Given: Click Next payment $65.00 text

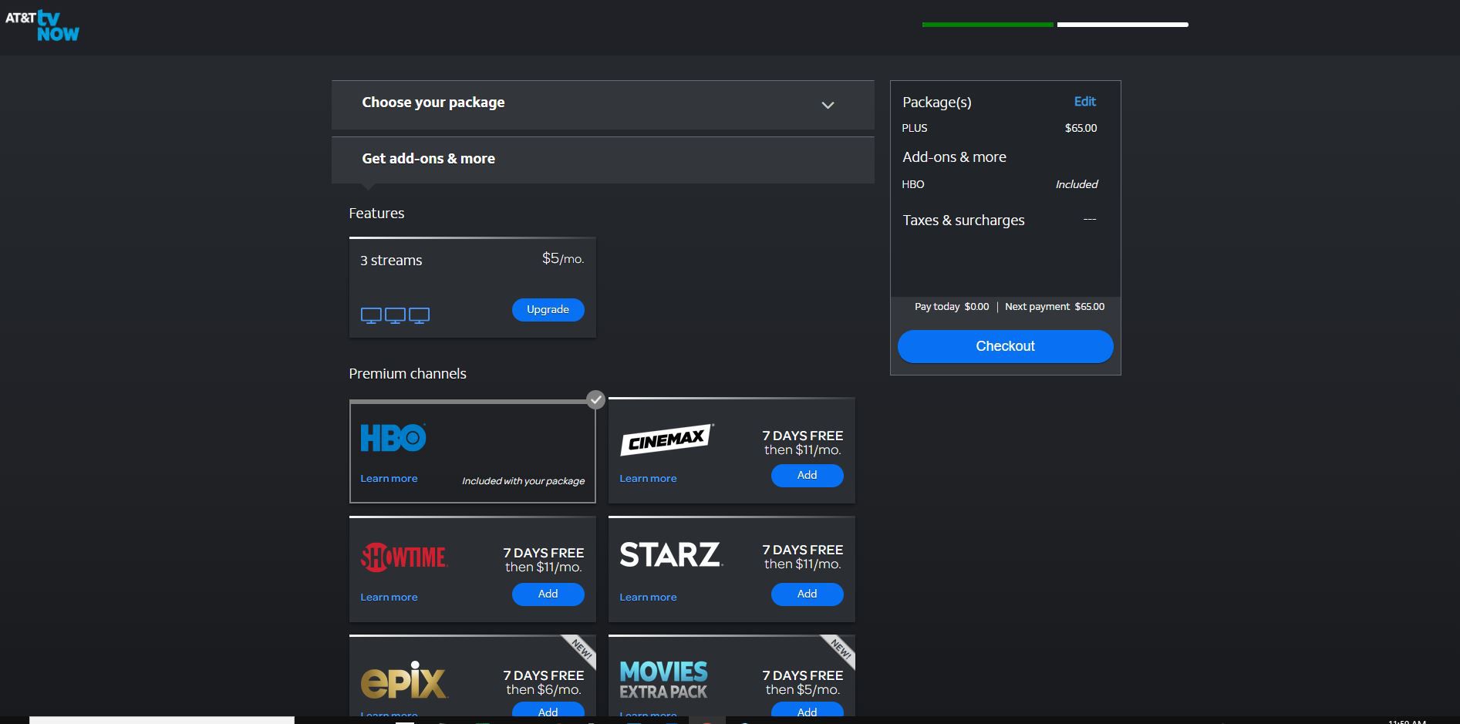Looking at the screenshot, I should (1054, 307).
